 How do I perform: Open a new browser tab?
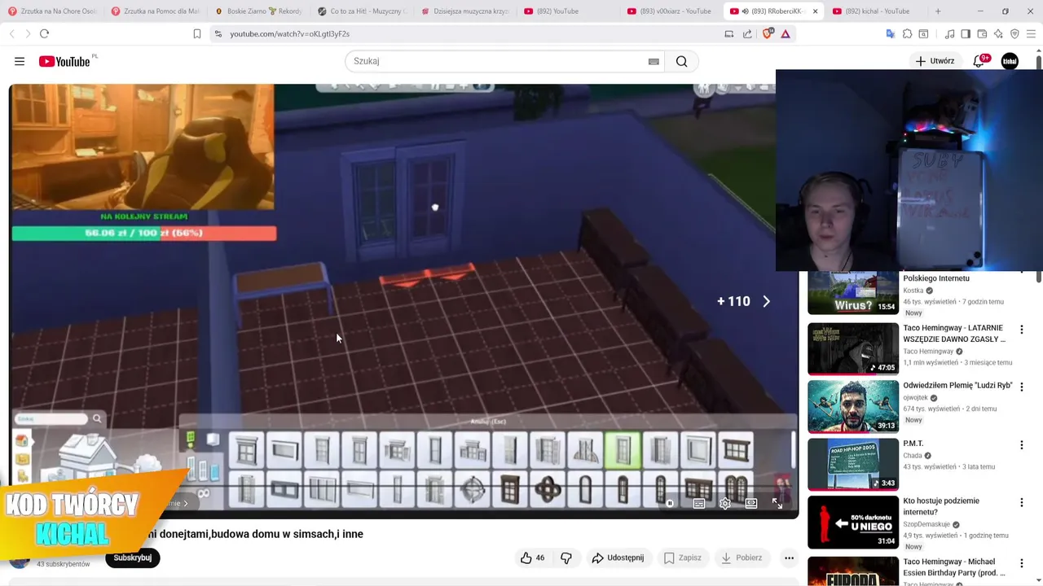pyautogui.click(x=938, y=11)
